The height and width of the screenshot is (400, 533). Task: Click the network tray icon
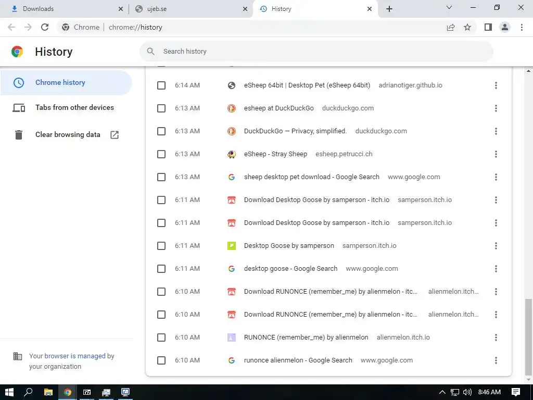455,392
